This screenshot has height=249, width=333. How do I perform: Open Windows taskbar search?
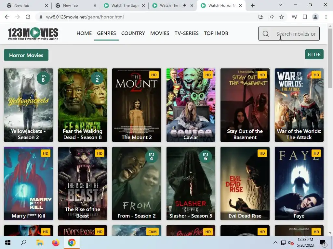23,243
